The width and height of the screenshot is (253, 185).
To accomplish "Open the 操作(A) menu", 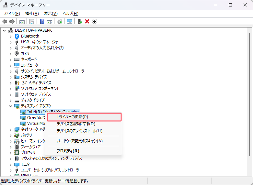I will pos(32,14).
